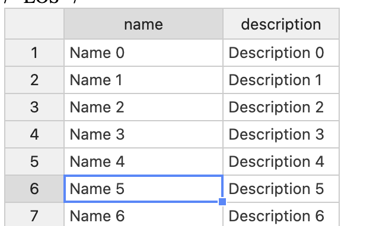Click the Name 3 cell
This screenshot has width=389, height=226.
point(144,134)
